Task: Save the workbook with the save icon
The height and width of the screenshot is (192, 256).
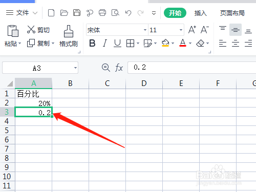Action: [x=77, y=13]
